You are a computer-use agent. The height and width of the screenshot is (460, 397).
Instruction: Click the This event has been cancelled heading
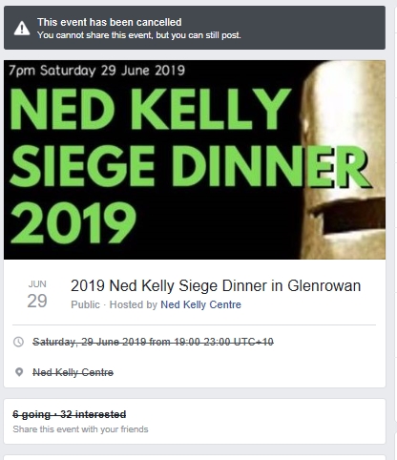point(110,22)
